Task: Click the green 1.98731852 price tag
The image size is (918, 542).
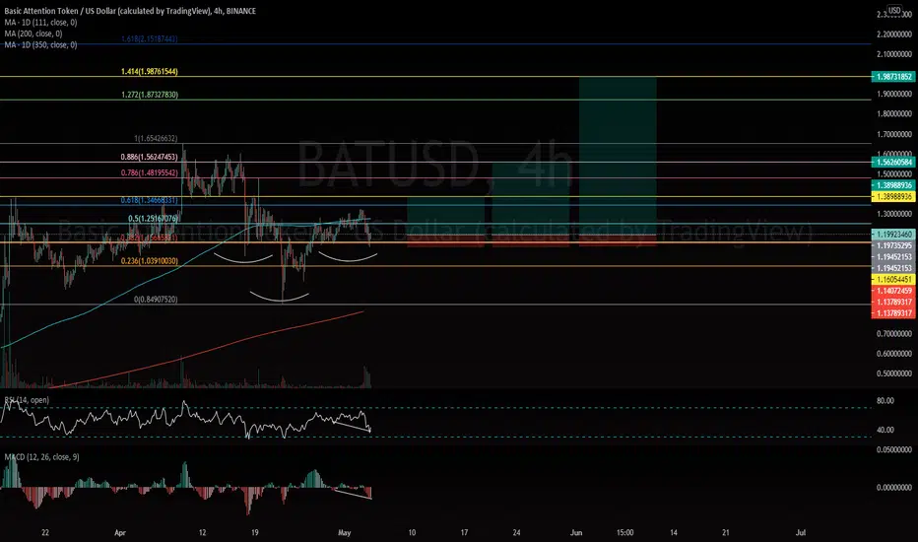Action: pos(893,77)
